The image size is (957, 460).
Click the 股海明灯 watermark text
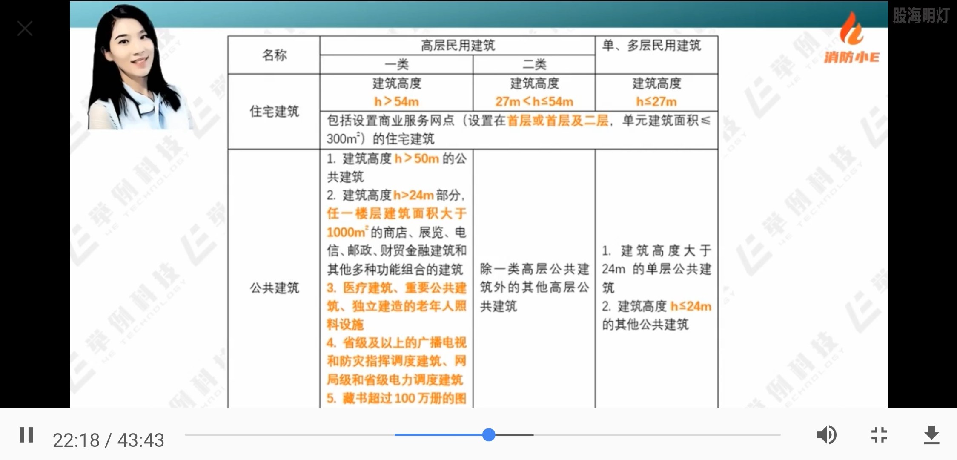(x=921, y=16)
